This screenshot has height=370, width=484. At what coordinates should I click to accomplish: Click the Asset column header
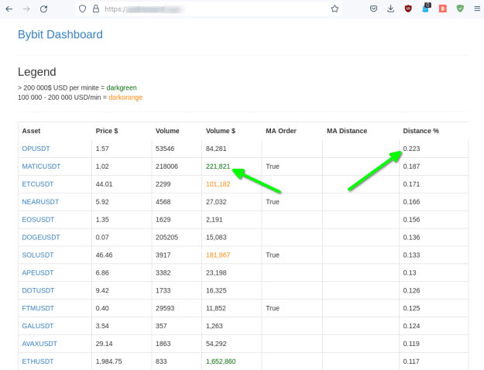click(31, 131)
